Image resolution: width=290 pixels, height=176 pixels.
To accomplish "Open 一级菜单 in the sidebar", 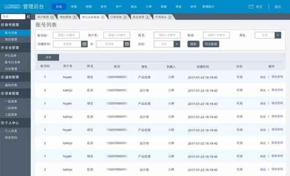I will (11, 101).
